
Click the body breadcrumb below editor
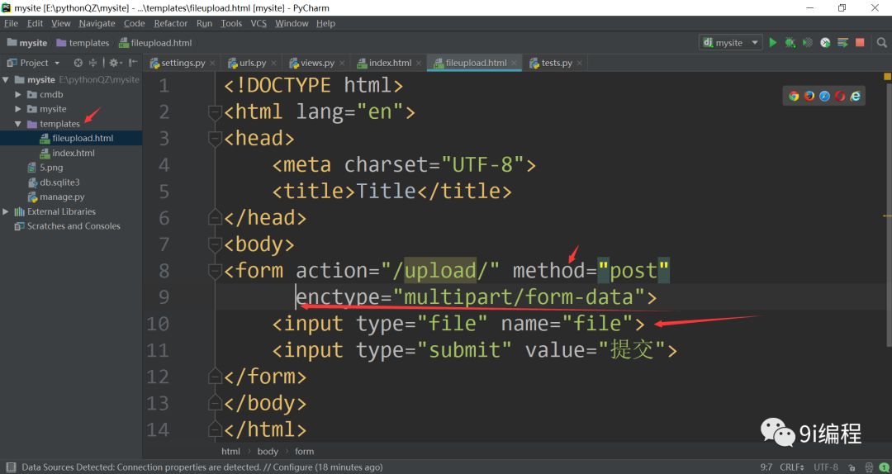pos(268,451)
